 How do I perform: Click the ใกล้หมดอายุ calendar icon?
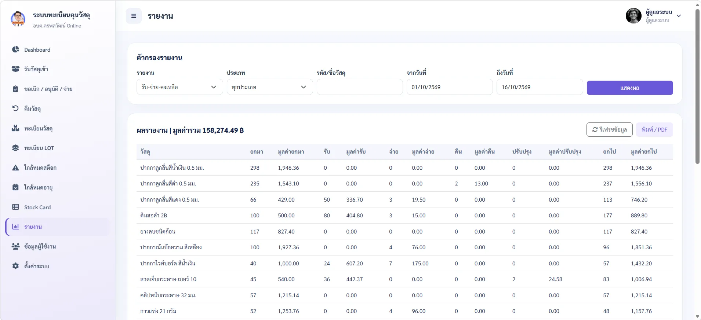tap(15, 187)
